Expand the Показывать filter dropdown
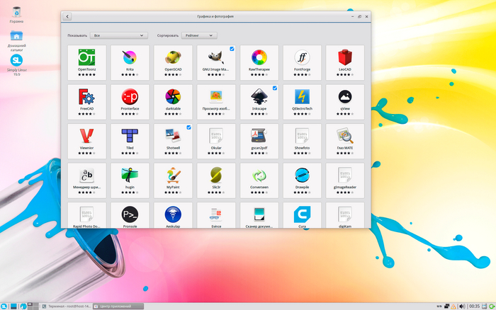 119,35
